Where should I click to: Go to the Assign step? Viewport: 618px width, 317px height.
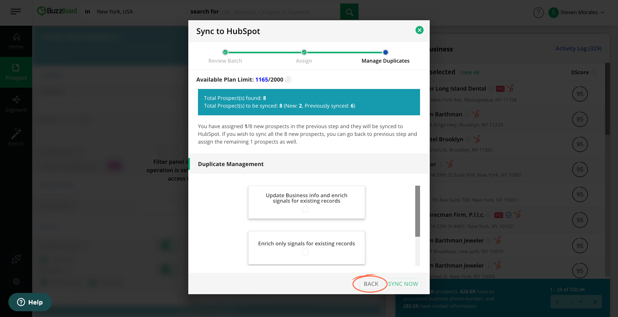(x=304, y=61)
